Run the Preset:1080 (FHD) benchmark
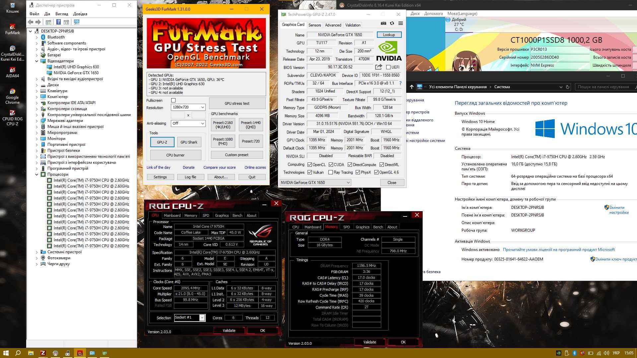The height and width of the screenshot is (358, 637). point(223,141)
